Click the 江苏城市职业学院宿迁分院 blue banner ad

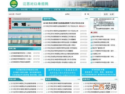[x=27, y=72]
